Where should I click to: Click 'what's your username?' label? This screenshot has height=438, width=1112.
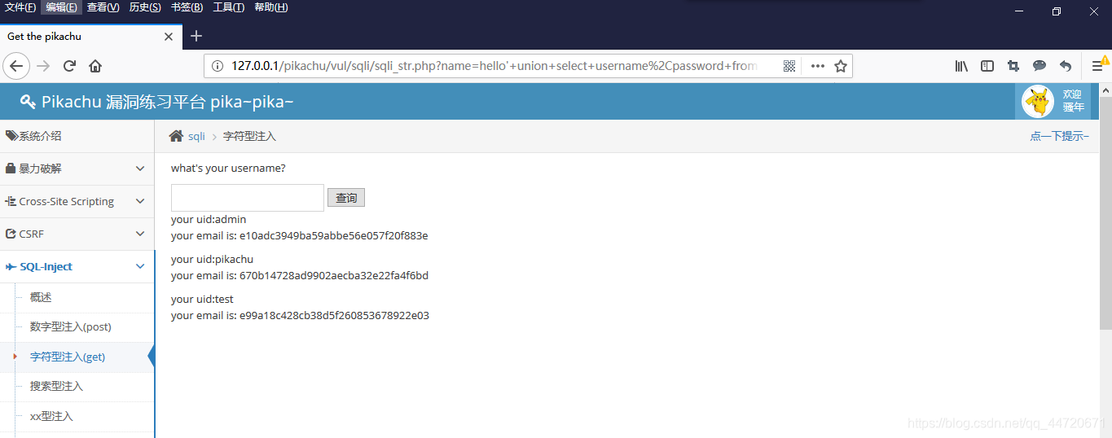tap(228, 169)
